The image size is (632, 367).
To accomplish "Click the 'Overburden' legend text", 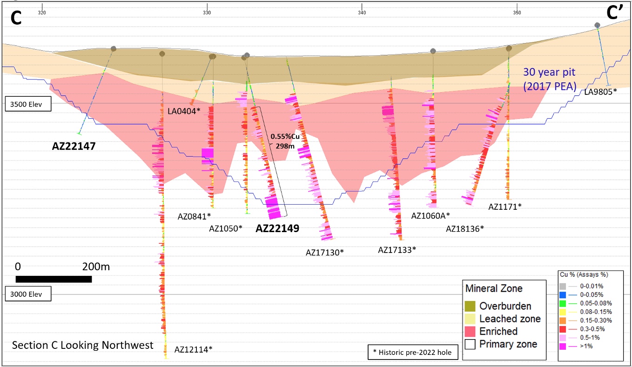I will [505, 306].
